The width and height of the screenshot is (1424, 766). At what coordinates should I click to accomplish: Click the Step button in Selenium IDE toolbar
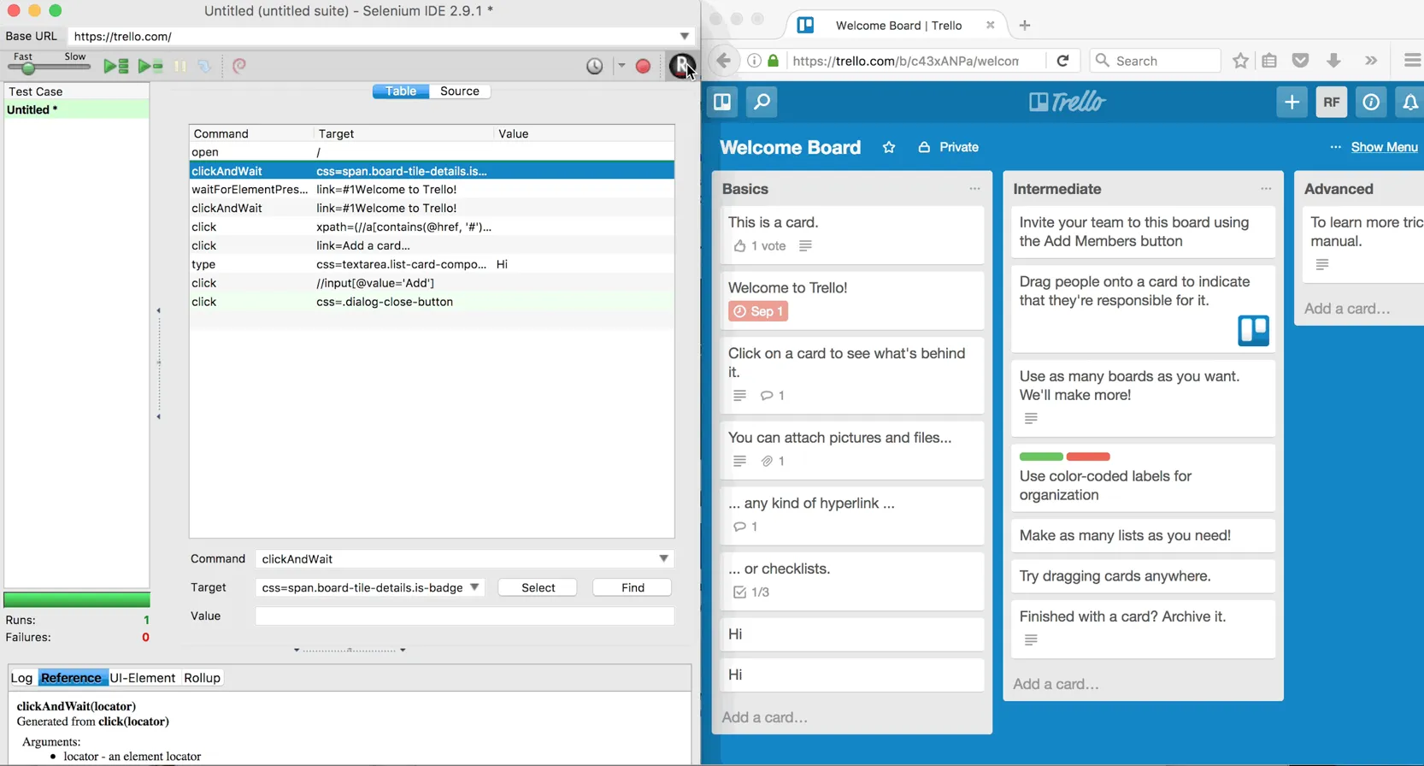204,66
